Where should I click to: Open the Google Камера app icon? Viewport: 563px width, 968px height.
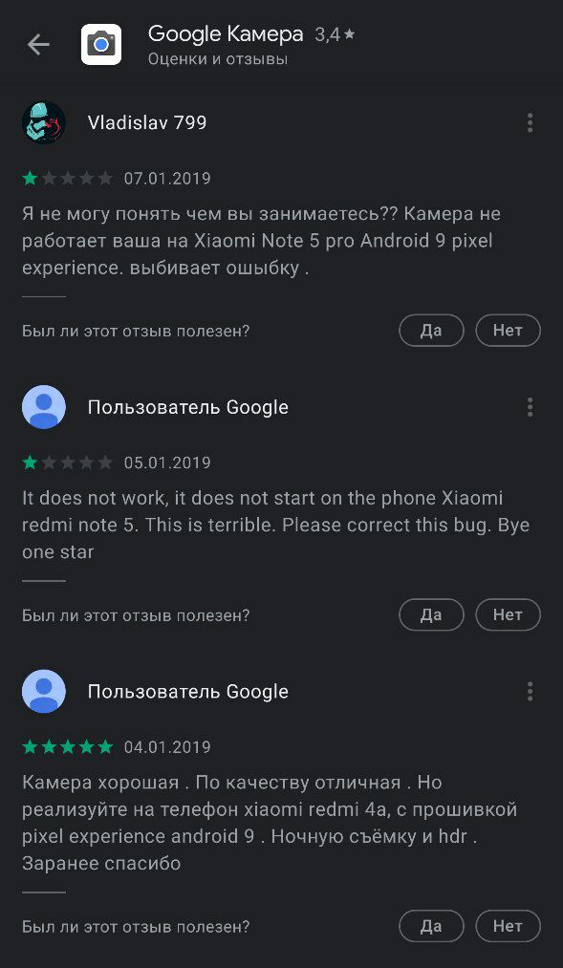click(101, 45)
